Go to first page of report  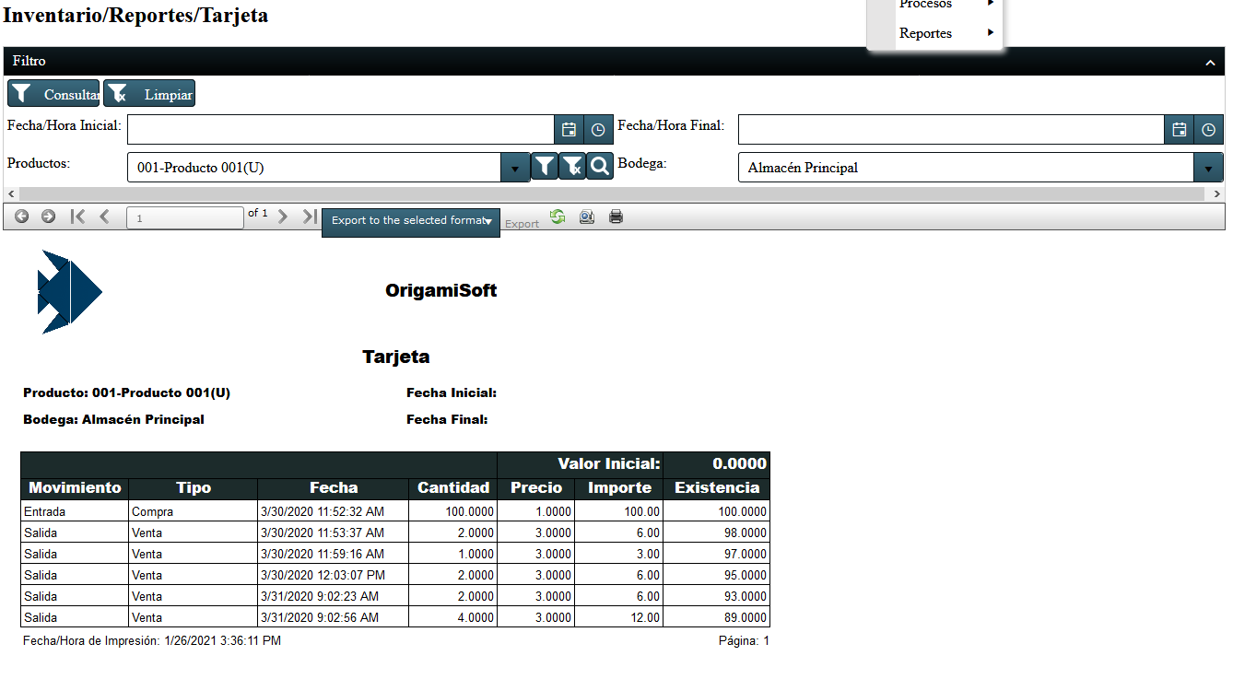tap(78, 217)
